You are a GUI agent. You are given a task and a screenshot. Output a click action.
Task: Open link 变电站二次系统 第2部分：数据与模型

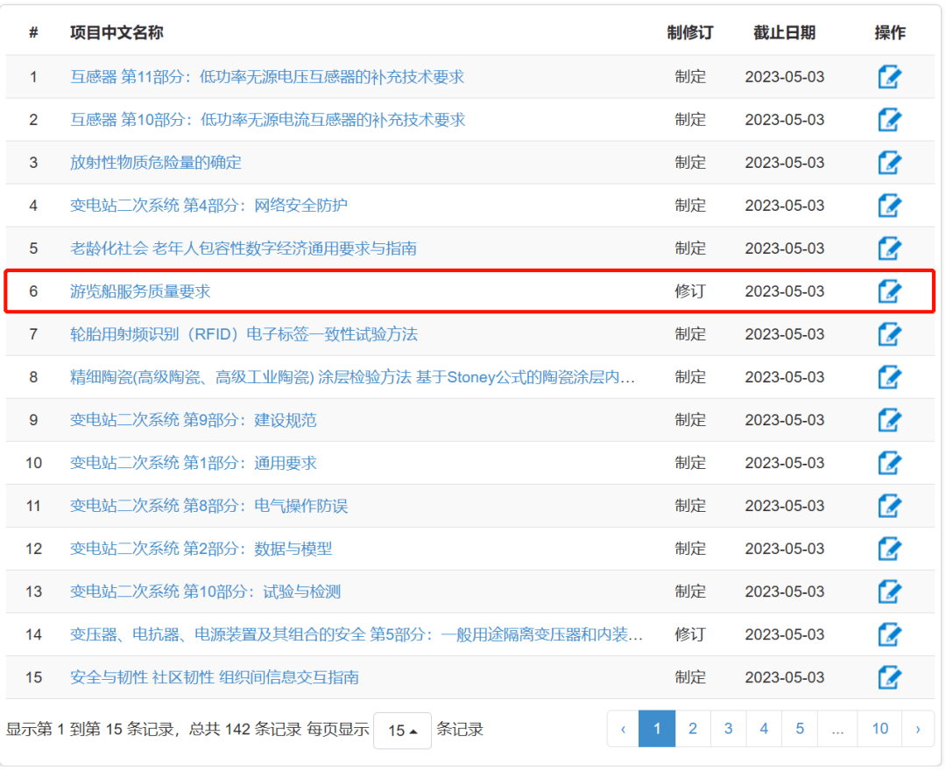(201, 549)
